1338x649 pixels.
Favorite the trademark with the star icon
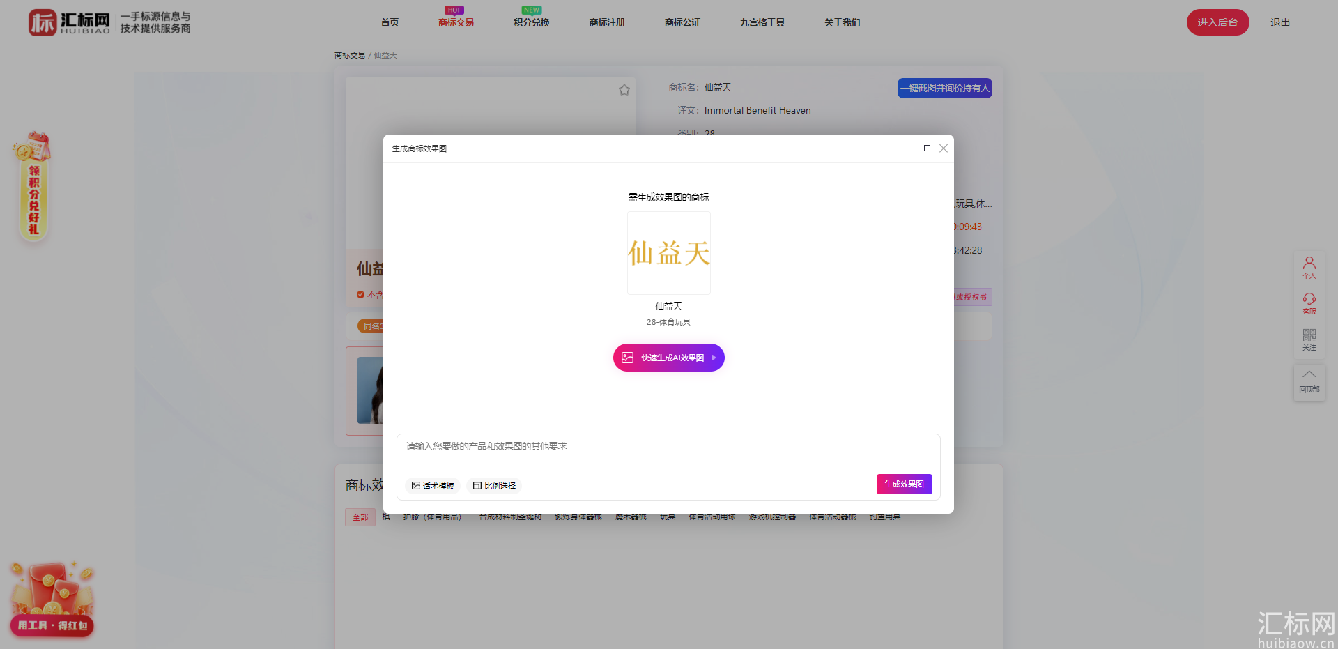(x=624, y=90)
